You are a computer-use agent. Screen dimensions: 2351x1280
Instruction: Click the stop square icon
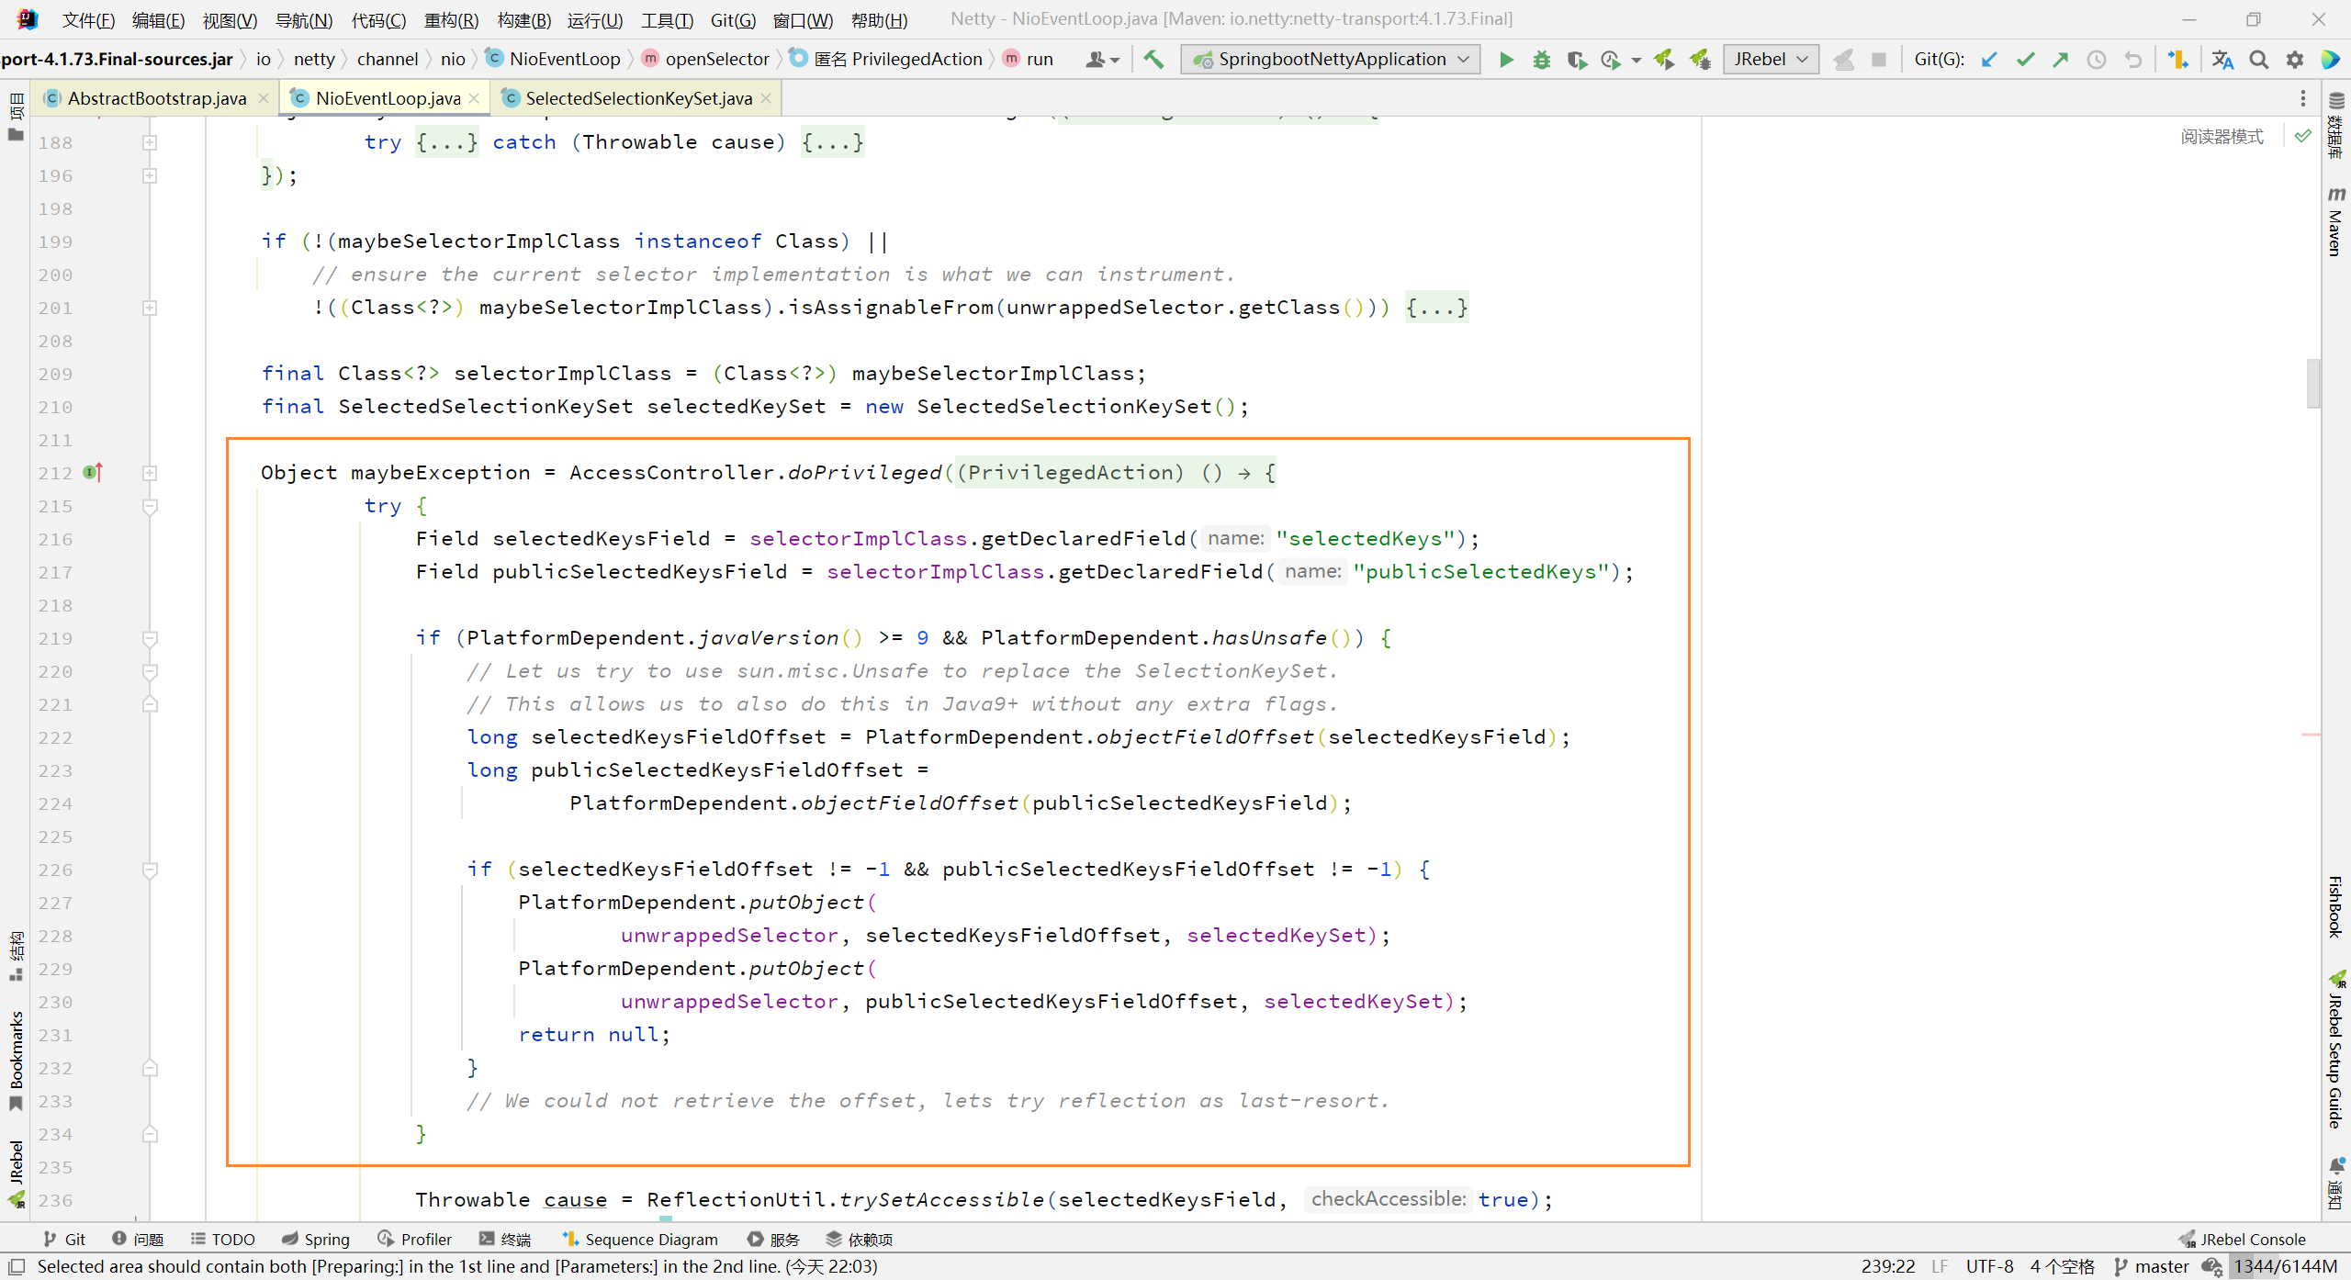tap(1879, 60)
